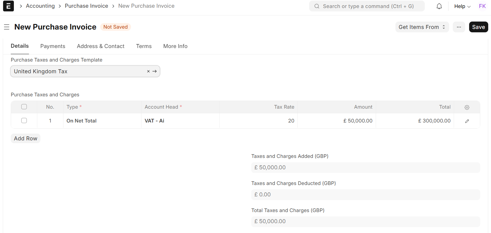
Task: Focus the search or command bar
Action: point(367,6)
